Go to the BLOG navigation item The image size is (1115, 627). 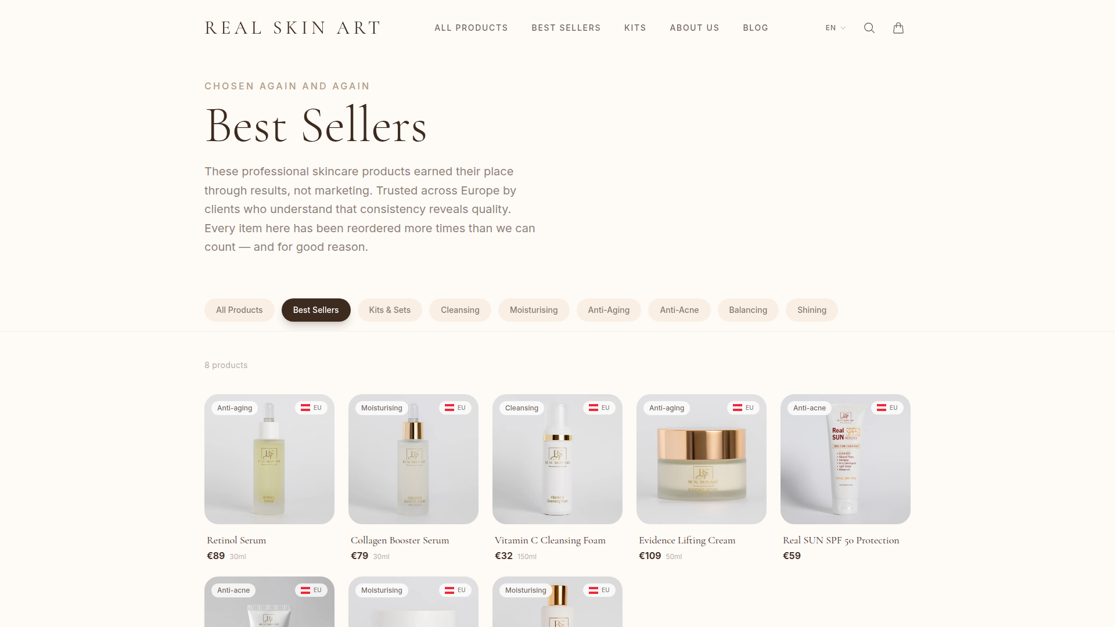[x=756, y=28]
